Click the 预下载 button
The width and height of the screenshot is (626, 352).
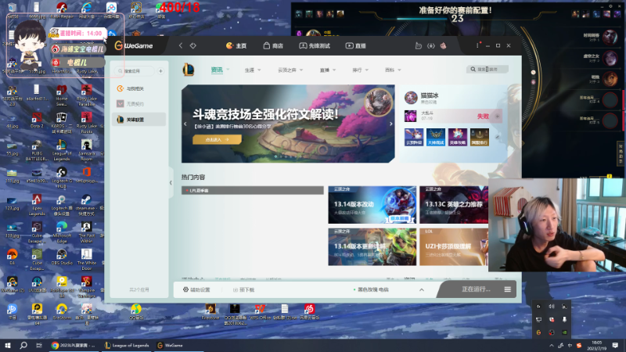243,289
